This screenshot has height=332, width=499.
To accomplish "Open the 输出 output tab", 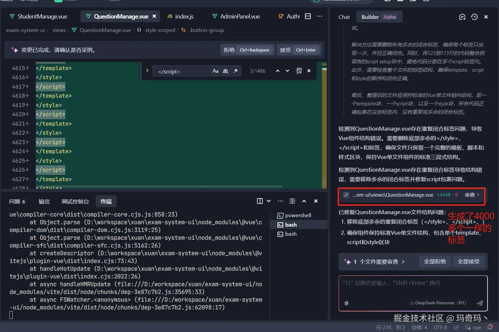I will click(44, 201).
